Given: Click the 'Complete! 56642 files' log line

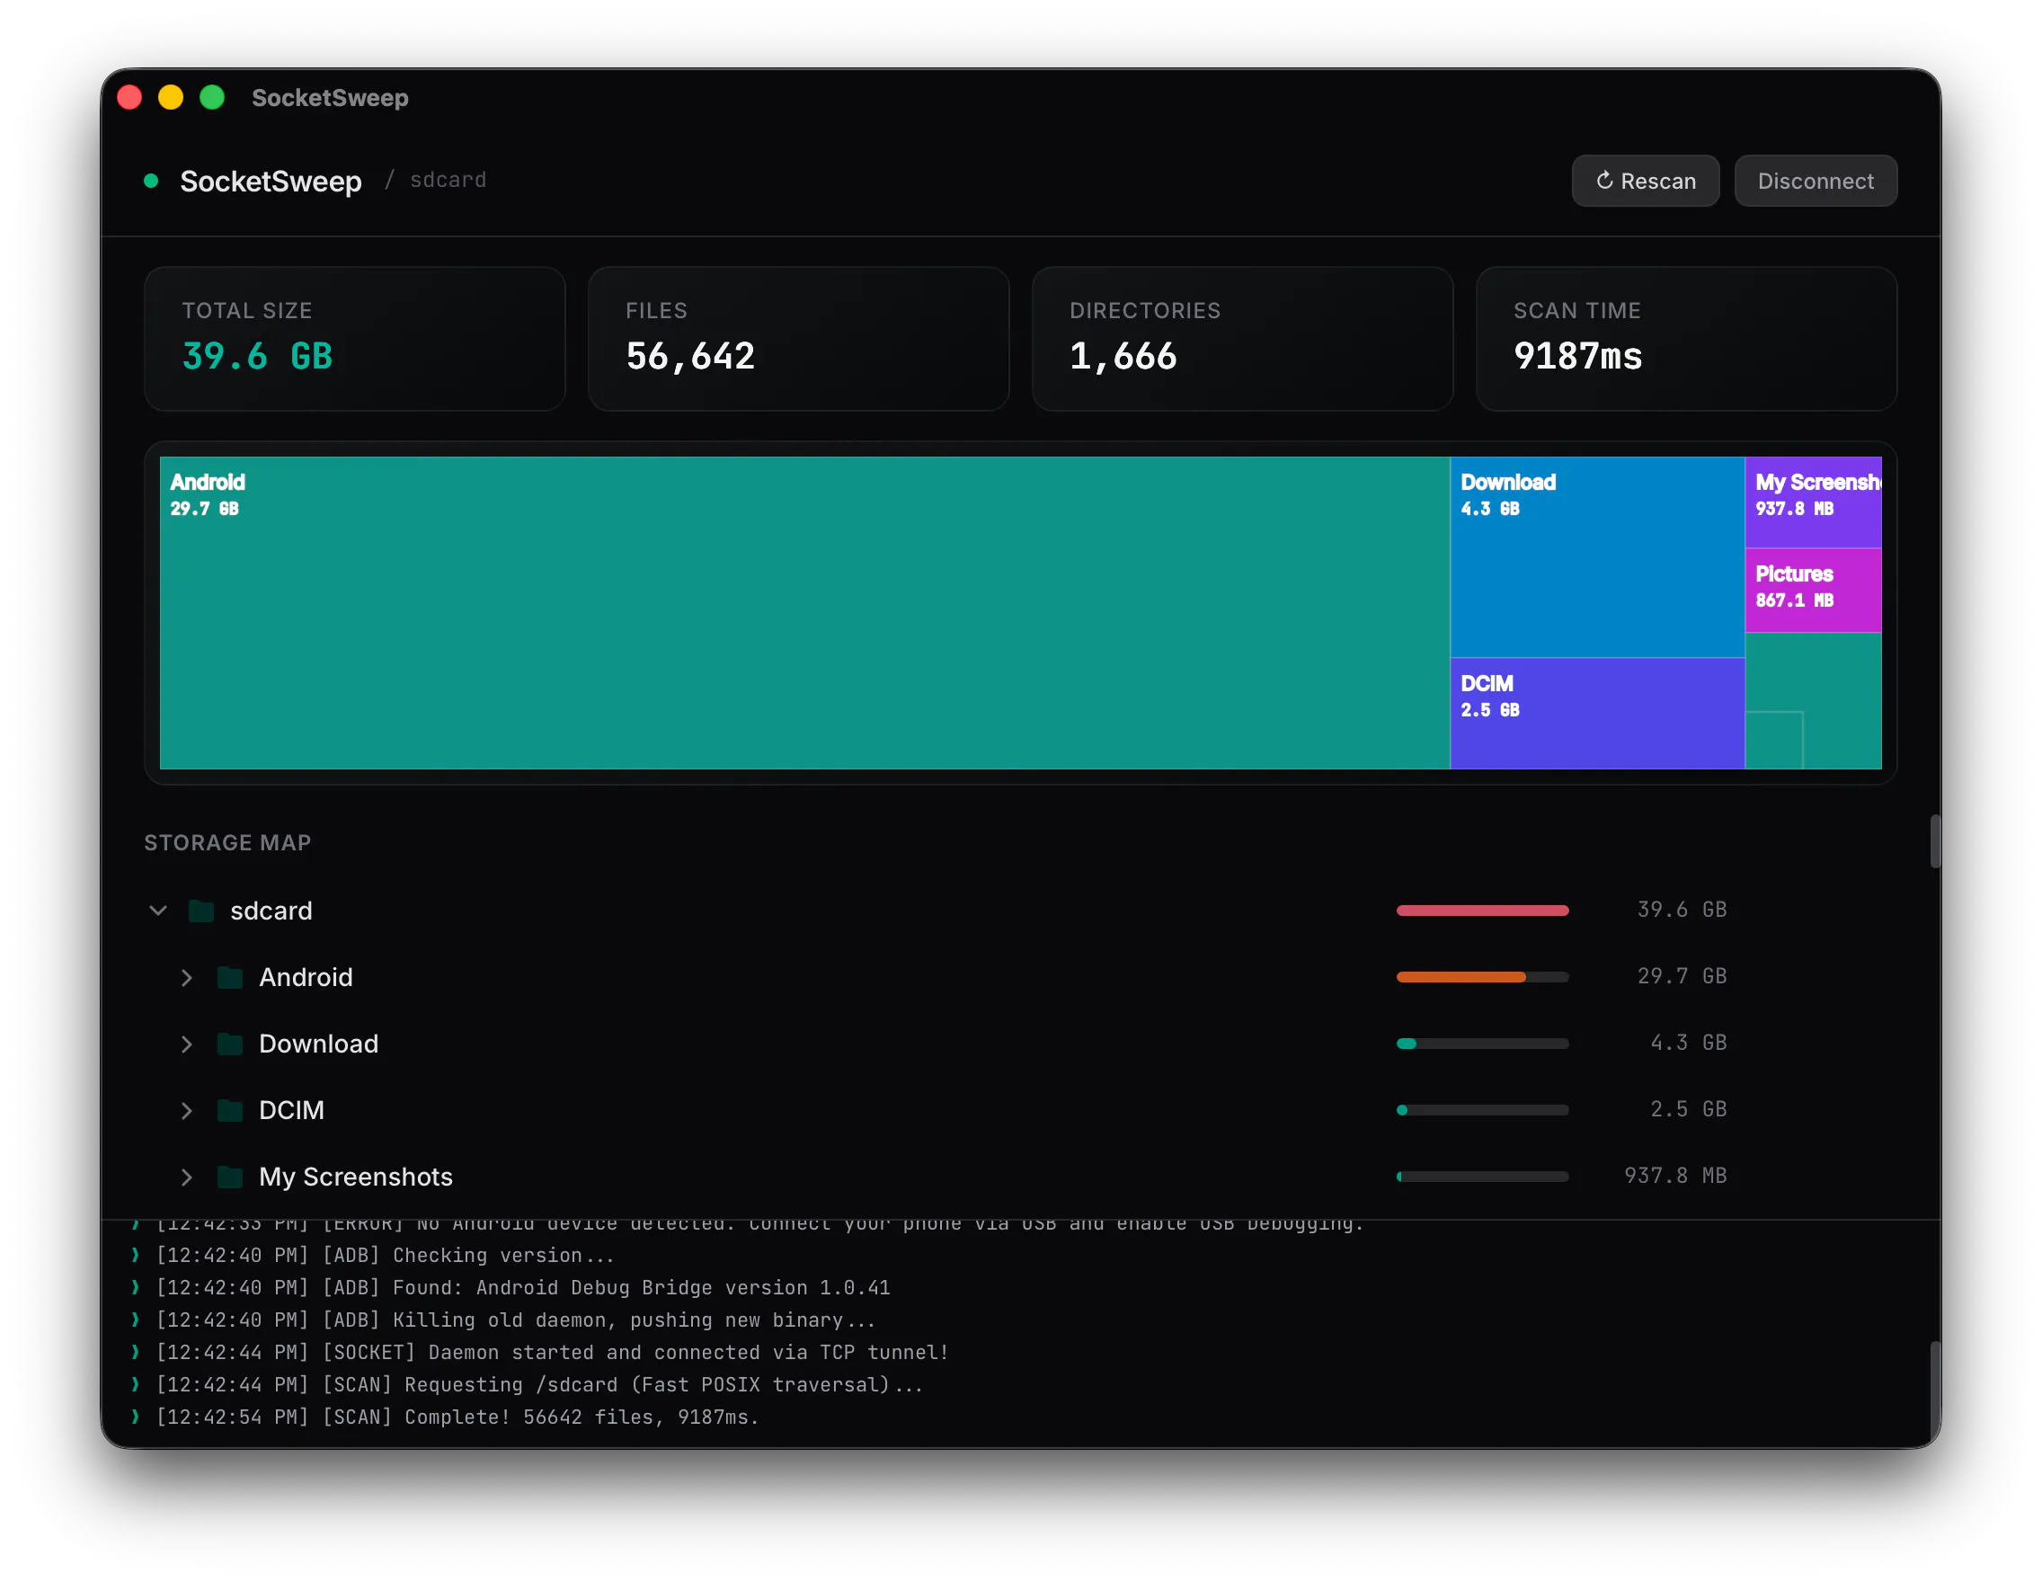Looking at the screenshot, I should click(x=457, y=1418).
